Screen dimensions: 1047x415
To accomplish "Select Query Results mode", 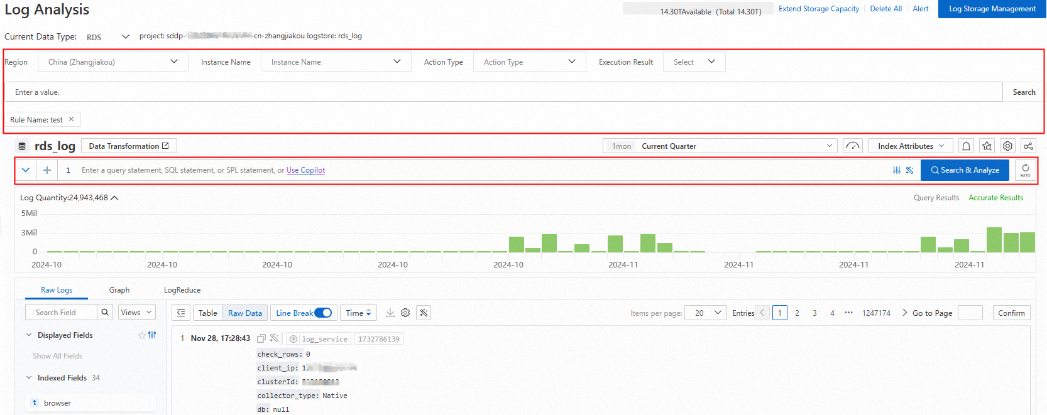I will tap(936, 198).
